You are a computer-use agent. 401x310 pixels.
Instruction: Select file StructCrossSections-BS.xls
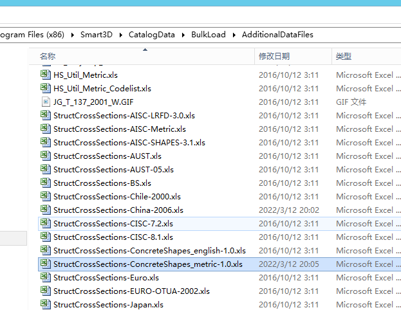(102, 183)
